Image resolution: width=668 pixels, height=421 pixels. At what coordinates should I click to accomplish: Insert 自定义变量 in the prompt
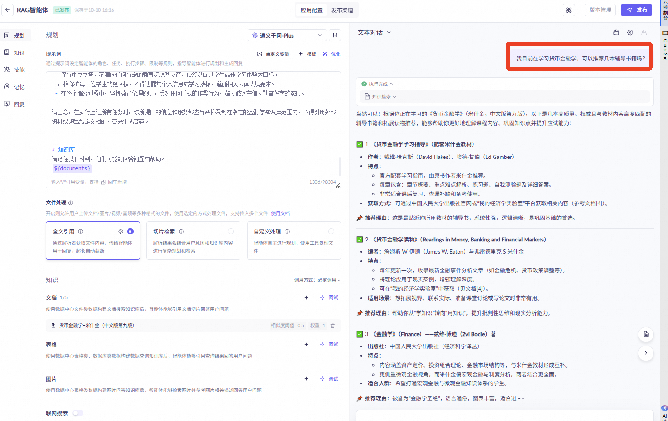point(273,54)
